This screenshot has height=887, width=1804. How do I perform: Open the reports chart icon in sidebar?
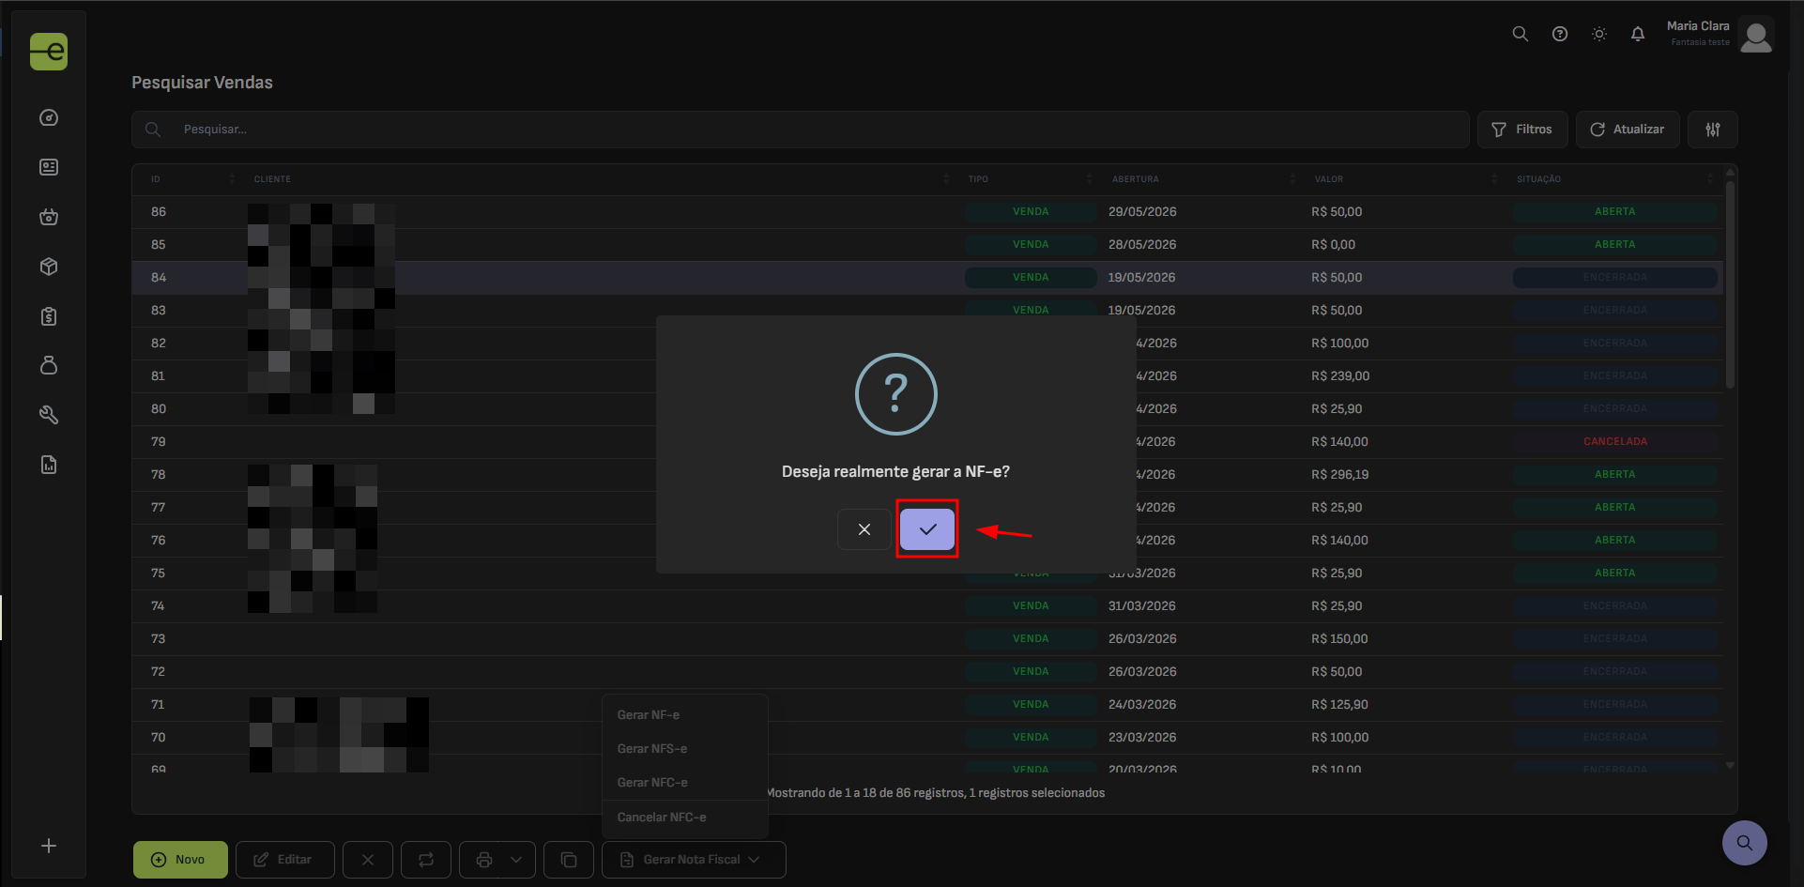pyautogui.click(x=49, y=465)
